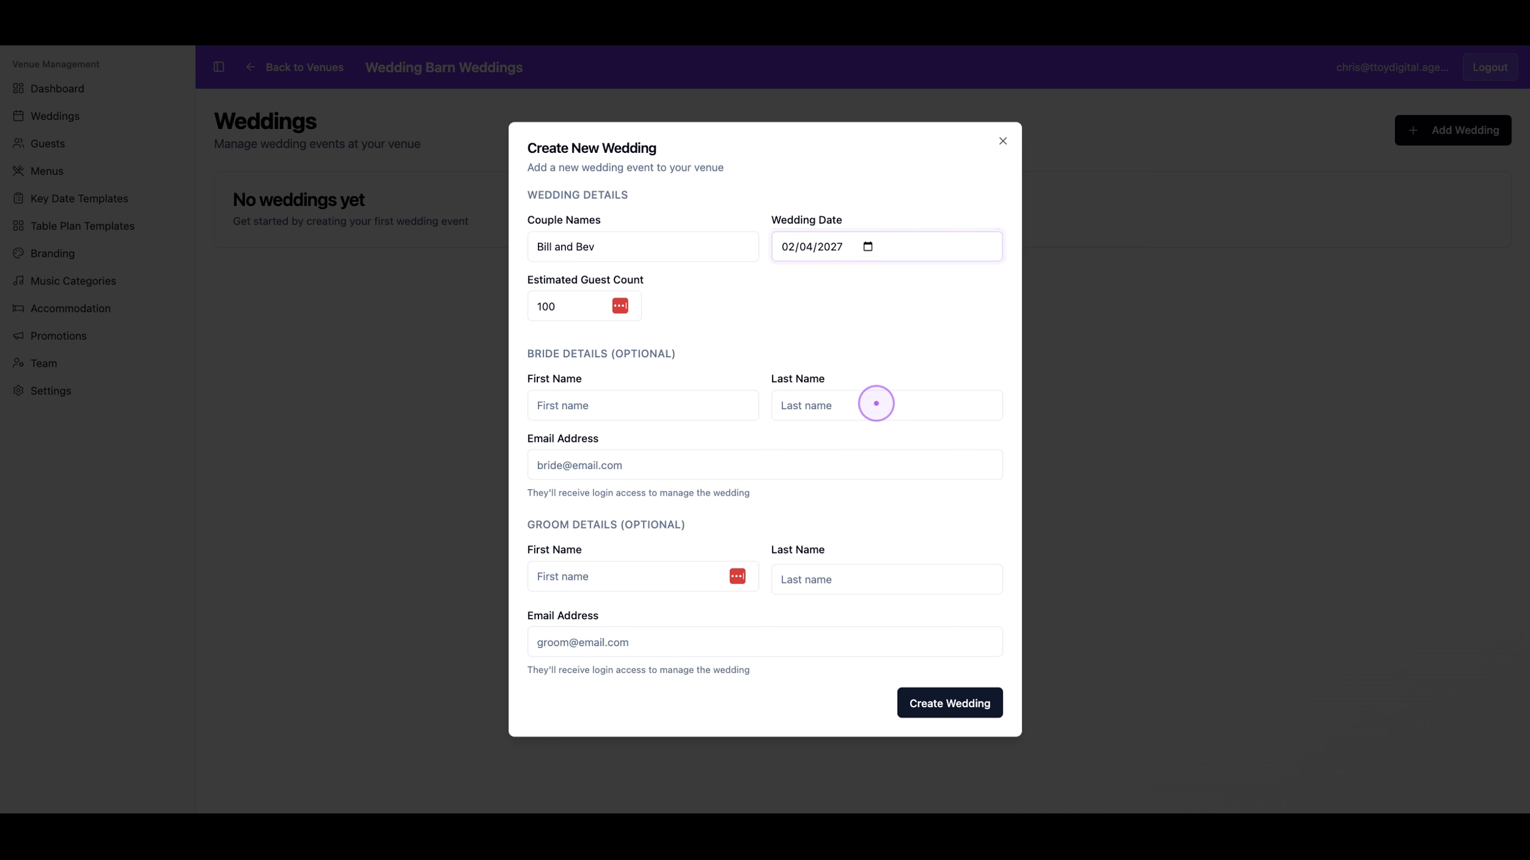1530x860 pixels.
Task: Click the red password manager icon in Guest Count
Action: [620, 306]
